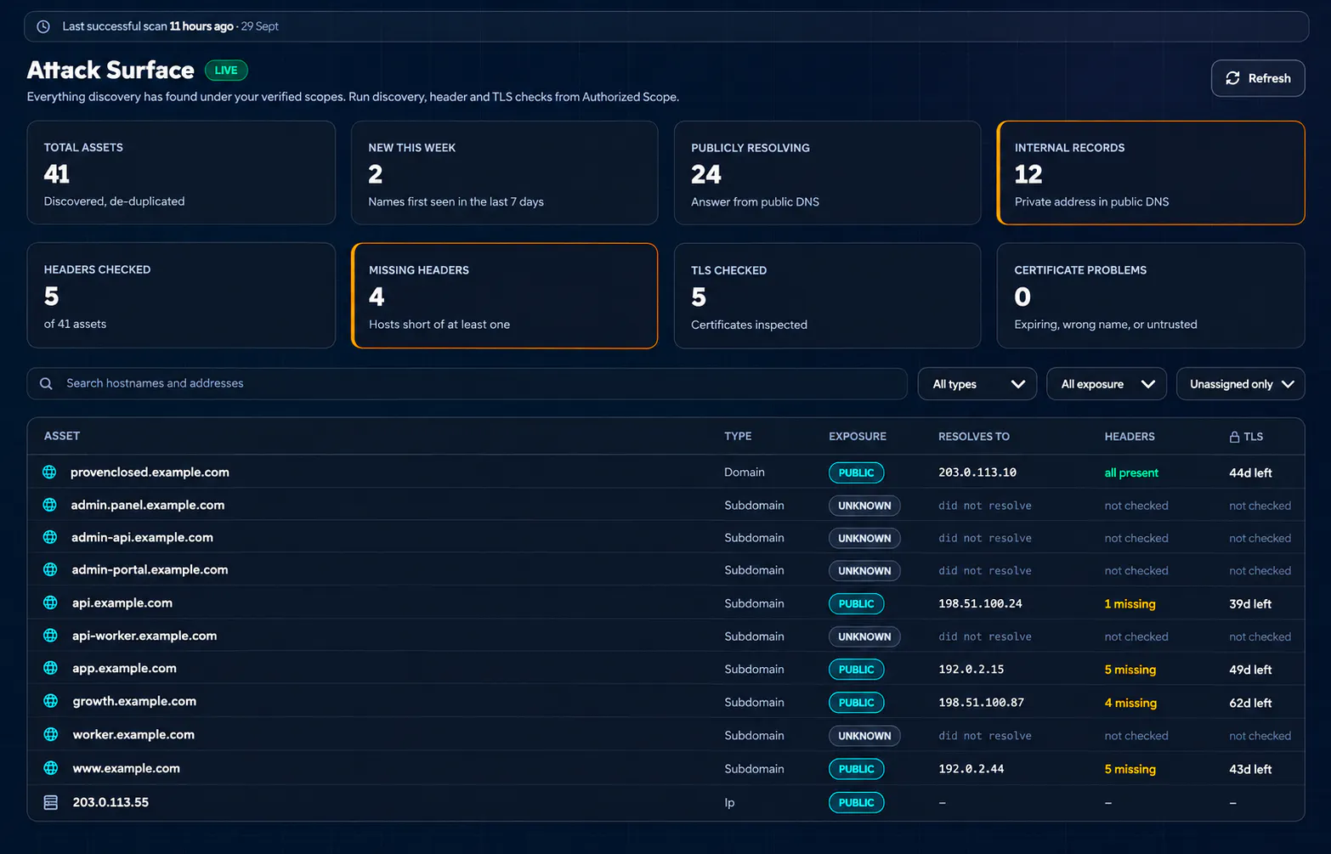Viewport: 1331px width, 854px height.
Task: Click the PUBLIC badge for api.example.com
Action: pyautogui.click(x=856, y=603)
